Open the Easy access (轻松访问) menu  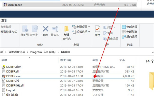81,32
